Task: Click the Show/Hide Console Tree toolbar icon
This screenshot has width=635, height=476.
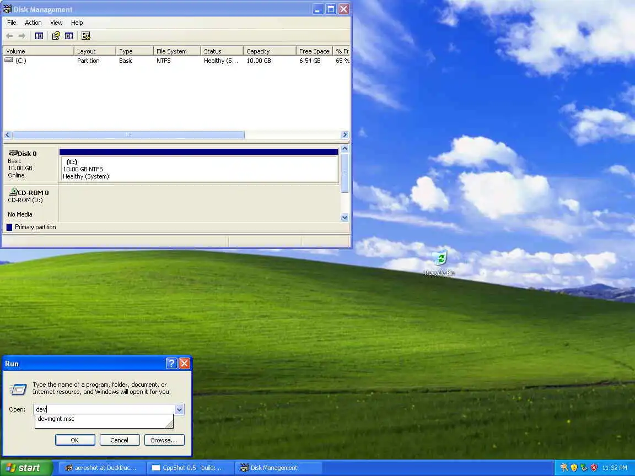Action: click(39, 36)
